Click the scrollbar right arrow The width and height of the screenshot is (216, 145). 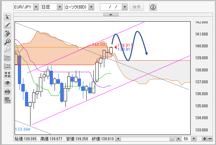click(x=178, y=139)
